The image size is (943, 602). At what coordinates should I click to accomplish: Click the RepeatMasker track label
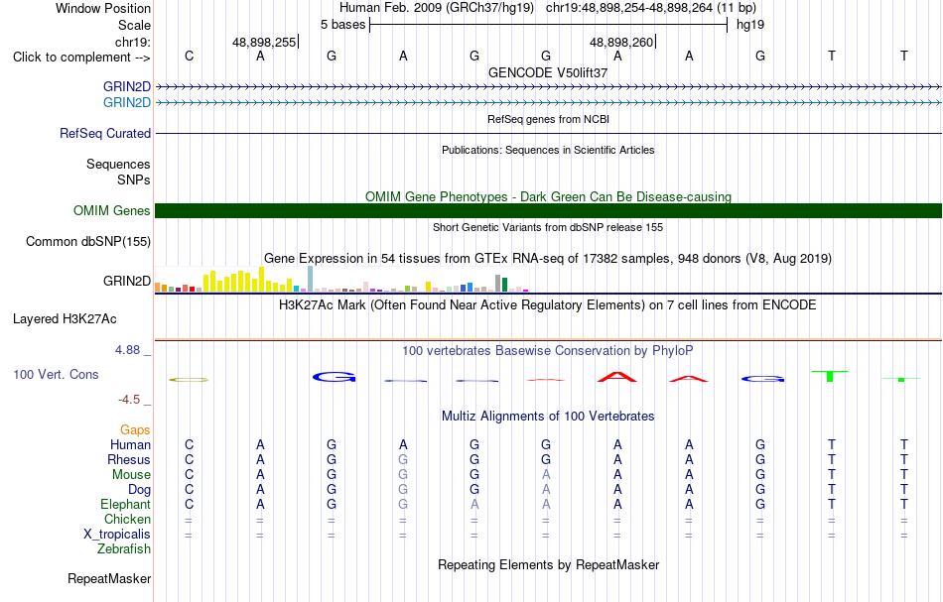click(109, 578)
